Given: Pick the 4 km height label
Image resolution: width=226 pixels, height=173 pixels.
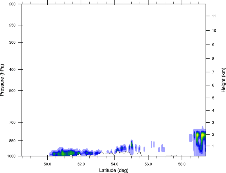Looking at the screenshot, I should click(213, 110).
